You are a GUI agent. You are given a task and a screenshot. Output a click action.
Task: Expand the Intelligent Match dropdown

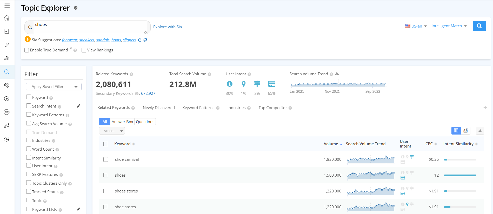tap(449, 26)
